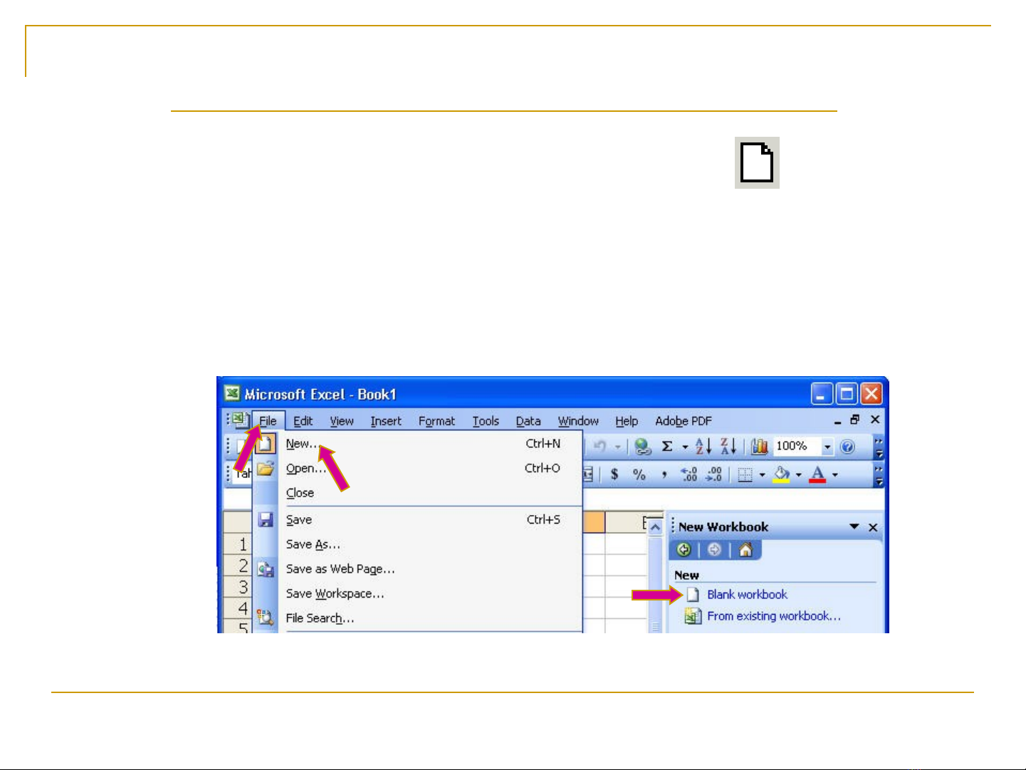
Task: Click the Sort Ascending A-Z icon
Action: (703, 447)
